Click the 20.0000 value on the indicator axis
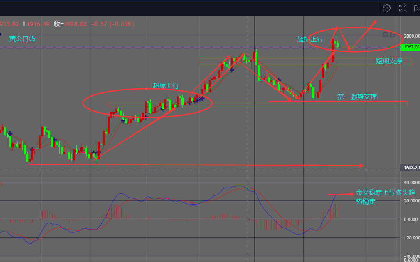The image size is (420, 262). click(412, 201)
